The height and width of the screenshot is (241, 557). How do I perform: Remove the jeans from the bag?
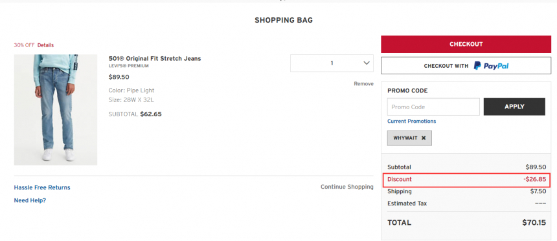click(x=363, y=84)
